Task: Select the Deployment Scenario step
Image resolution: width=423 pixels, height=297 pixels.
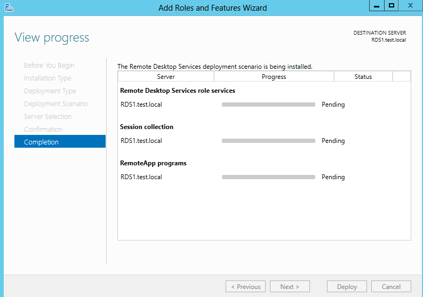Action: [x=55, y=104]
